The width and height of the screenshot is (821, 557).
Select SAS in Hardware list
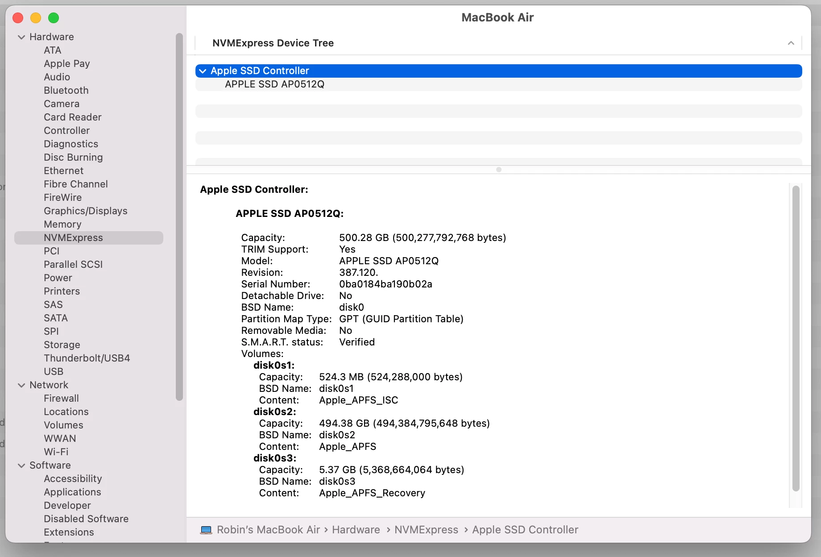click(x=53, y=305)
